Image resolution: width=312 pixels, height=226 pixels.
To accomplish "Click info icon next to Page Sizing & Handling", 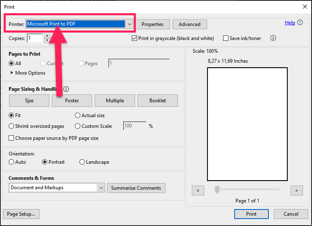I will 66,89.
